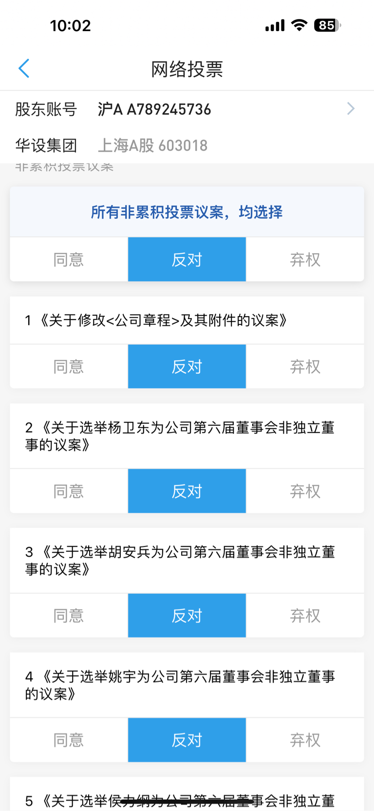The height and width of the screenshot is (811, 374).
Task: Vote 同意 on proposal 2 杨卫东
Action: click(69, 491)
